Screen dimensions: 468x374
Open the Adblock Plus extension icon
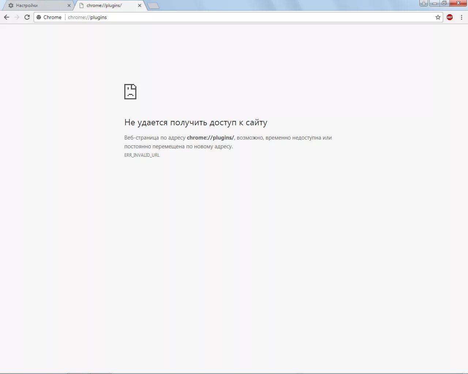click(450, 17)
